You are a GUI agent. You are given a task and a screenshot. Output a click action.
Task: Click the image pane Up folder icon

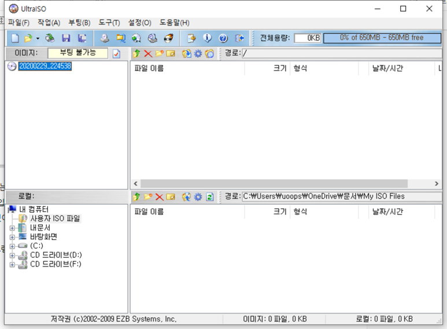pos(136,53)
